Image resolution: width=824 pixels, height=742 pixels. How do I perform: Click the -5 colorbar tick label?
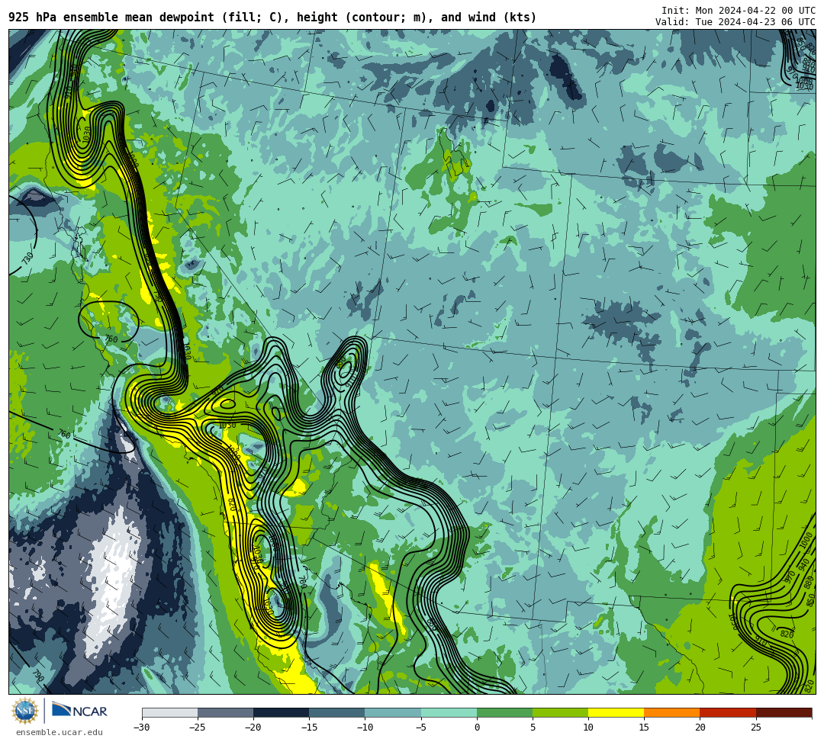pyautogui.click(x=421, y=728)
